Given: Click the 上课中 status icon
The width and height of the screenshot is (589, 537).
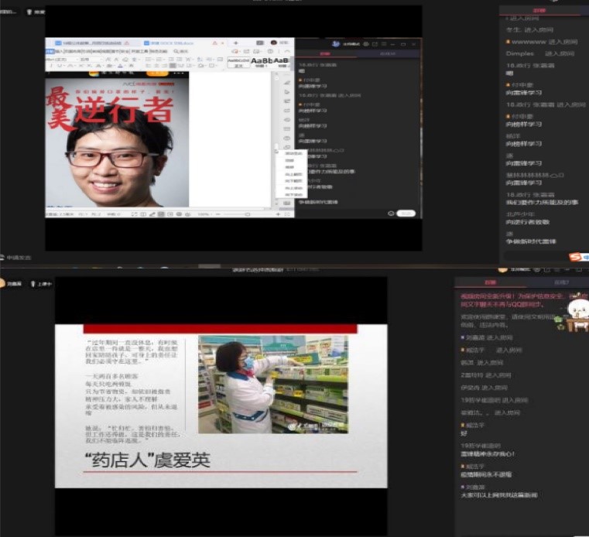Looking at the screenshot, I should (x=34, y=284).
